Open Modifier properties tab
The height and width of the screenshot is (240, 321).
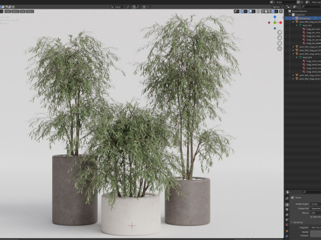tap(287, 236)
